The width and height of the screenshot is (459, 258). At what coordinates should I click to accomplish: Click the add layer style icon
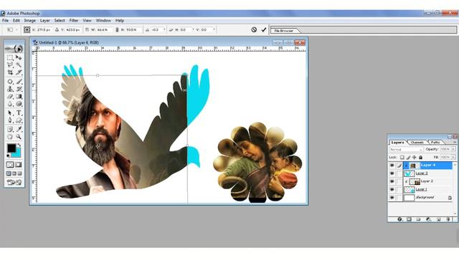point(399,219)
